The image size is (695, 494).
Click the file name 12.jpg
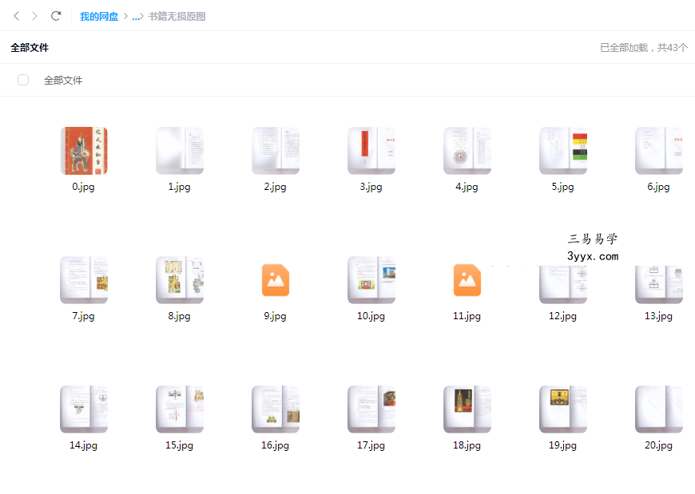coord(563,316)
